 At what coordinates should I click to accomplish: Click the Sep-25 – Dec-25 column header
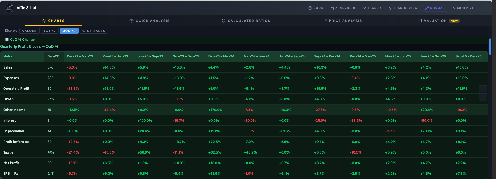coord(468,56)
